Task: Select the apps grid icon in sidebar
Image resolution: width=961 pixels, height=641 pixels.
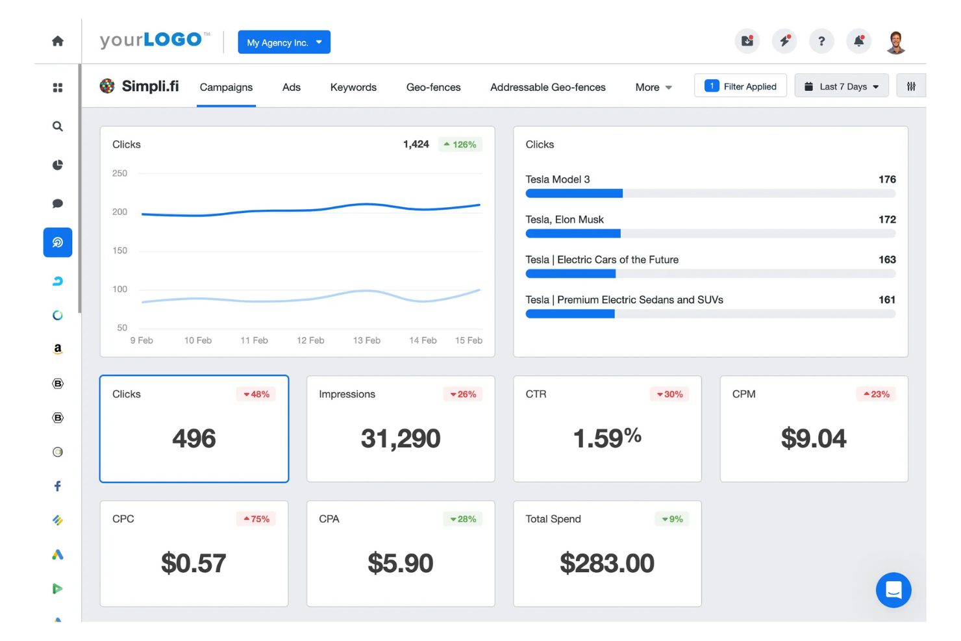Action: [x=57, y=86]
